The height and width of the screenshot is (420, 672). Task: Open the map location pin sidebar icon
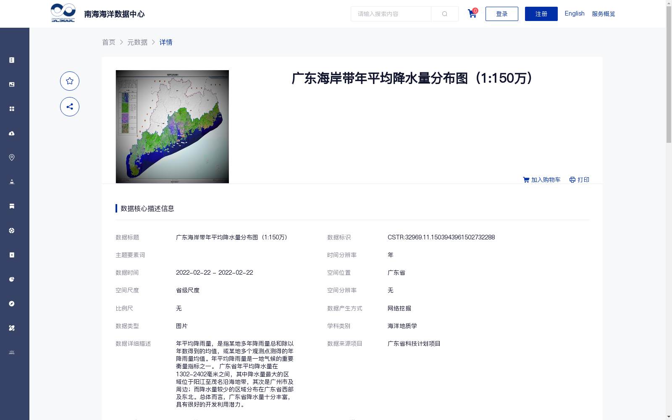tap(12, 157)
